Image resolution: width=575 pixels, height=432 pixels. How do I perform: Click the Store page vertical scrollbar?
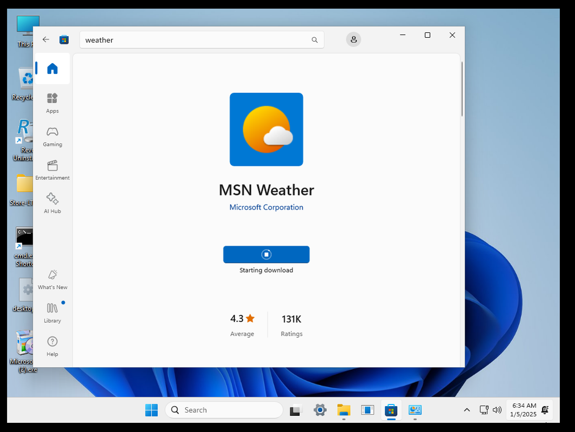462,89
